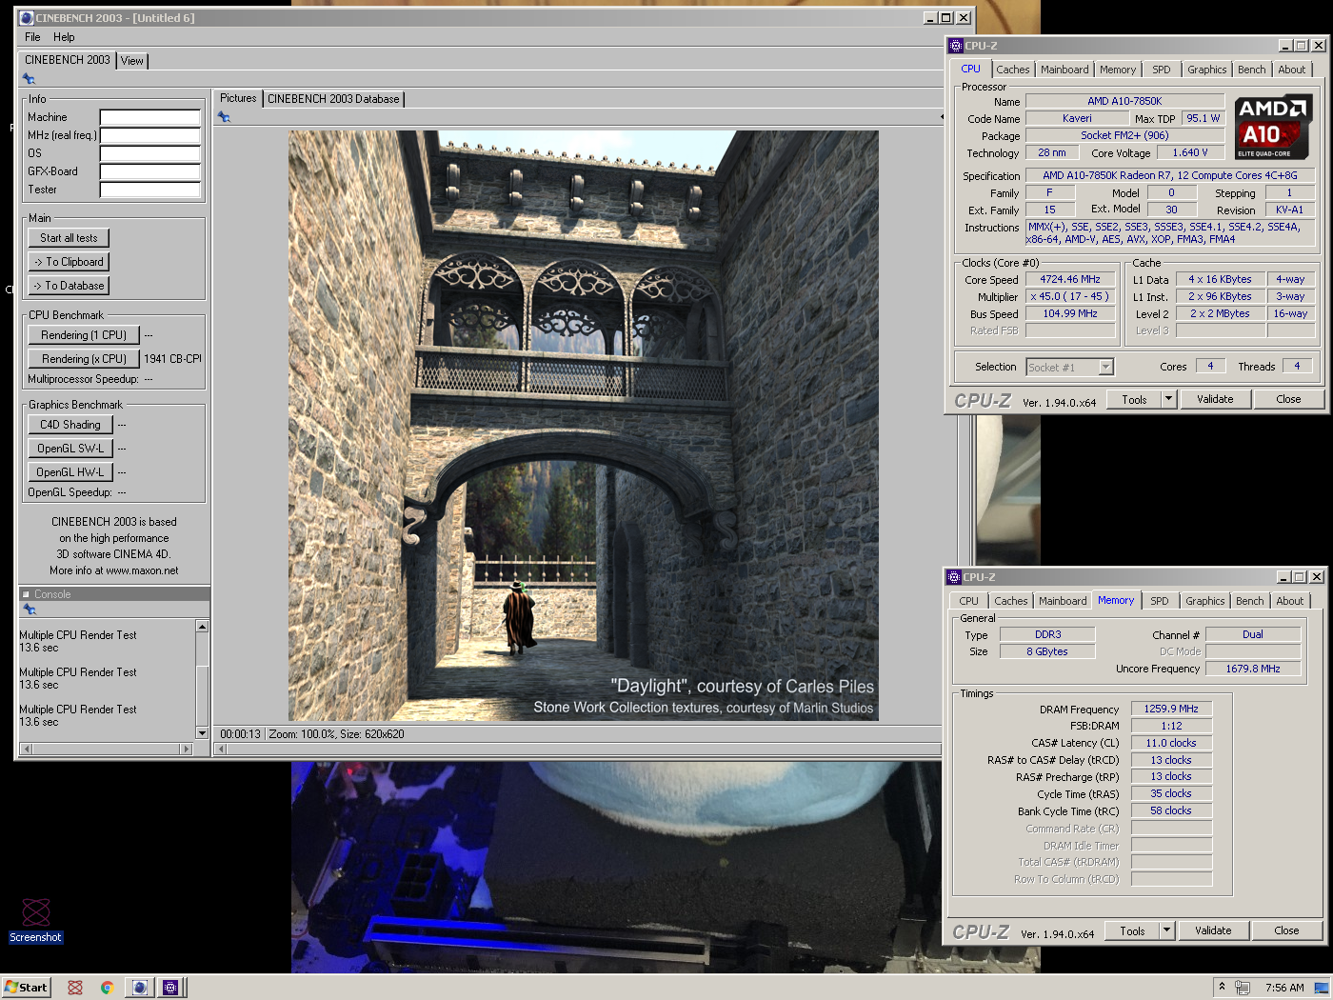Open the CPU-Z taskbar button
Viewport: 1333px width, 1000px height.
point(170,988)
